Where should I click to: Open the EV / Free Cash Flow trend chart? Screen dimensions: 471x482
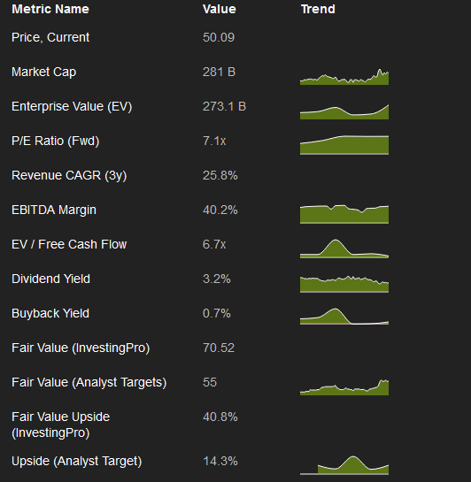pyautogui.click(x=344, y=249)
